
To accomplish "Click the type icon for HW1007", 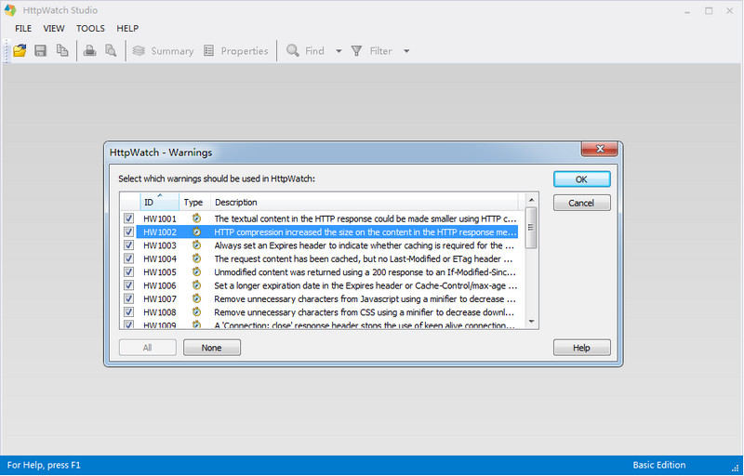I will [196, 298].
